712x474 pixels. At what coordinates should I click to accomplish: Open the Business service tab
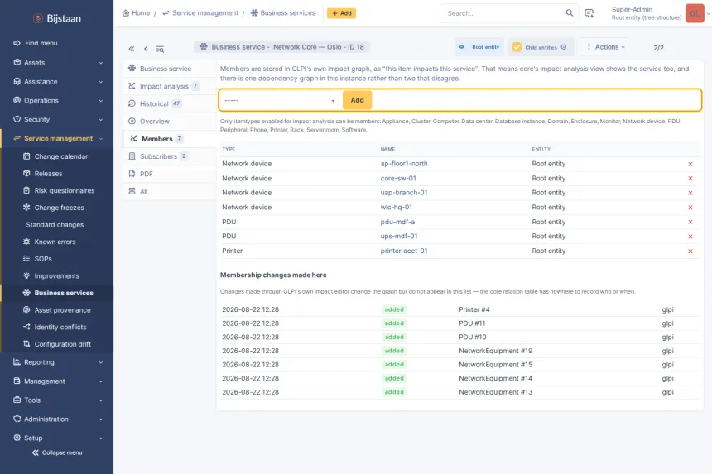[169, 69]
